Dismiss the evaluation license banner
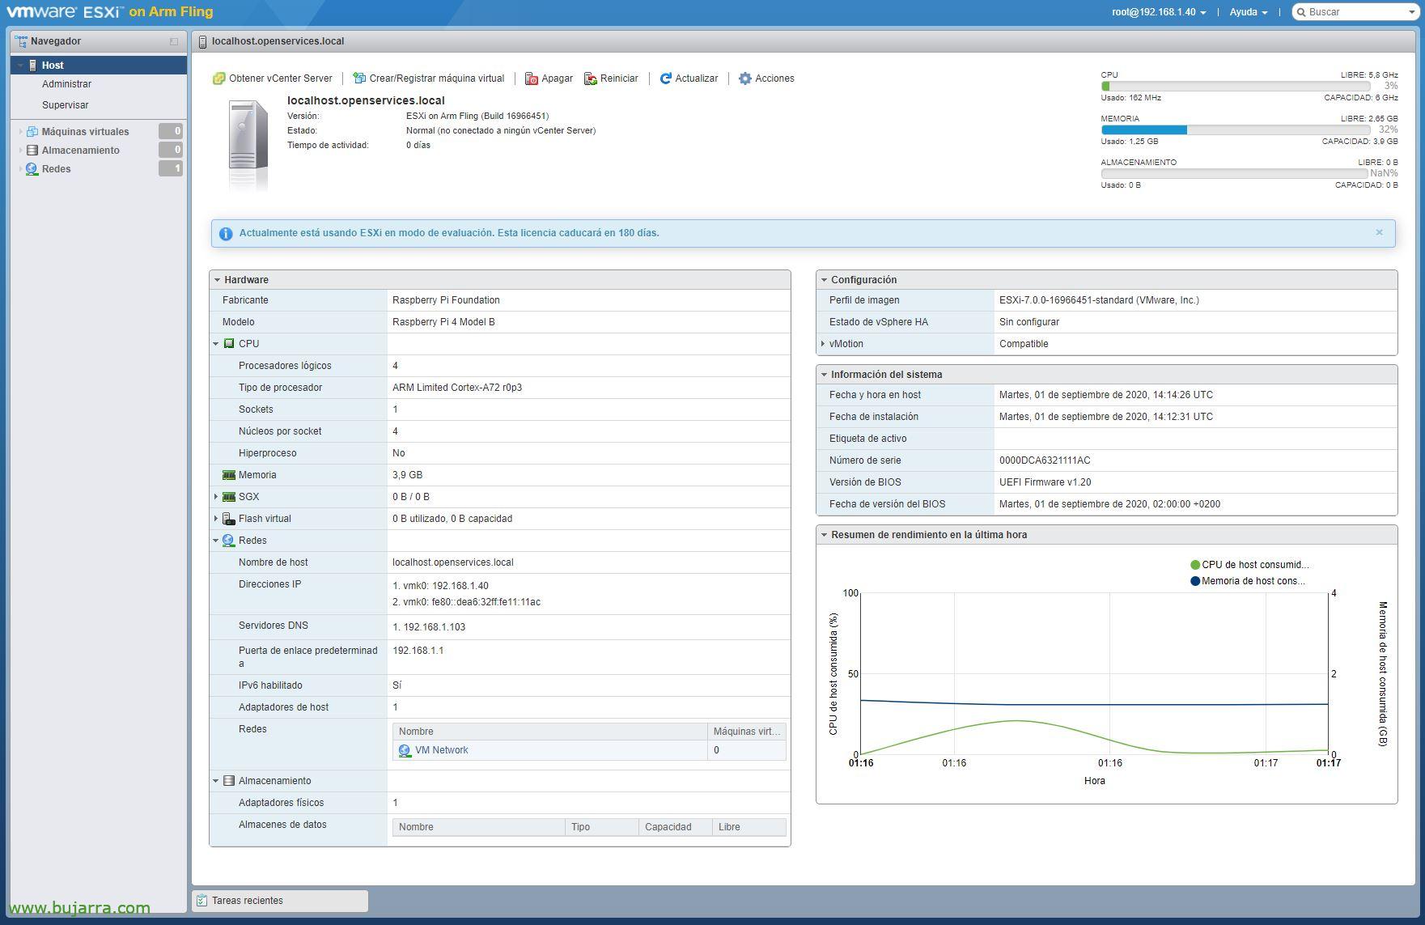Viewport: 1425px width, 925px height. click(1380, 232)
